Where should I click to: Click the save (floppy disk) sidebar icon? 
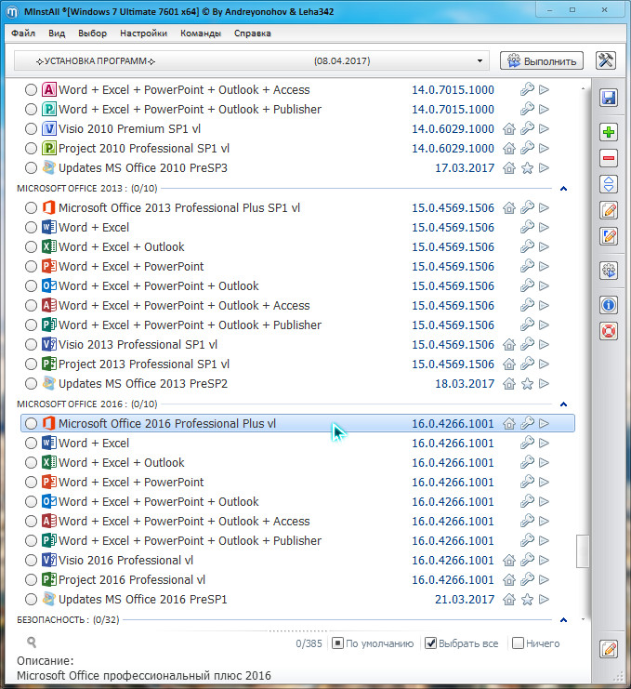click(x=609, y=98)
